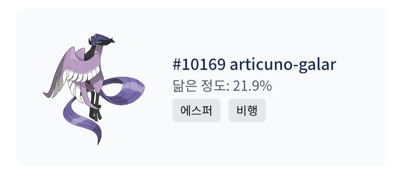Screen dimensions: 403x172
Task: Click the Pokédex number #10169
Action: [x=199, y=65]
